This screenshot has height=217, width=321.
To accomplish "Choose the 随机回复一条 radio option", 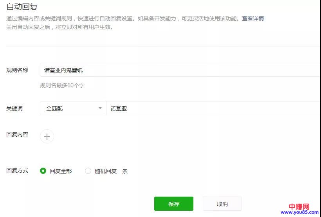I will pyautogui.click(x=88, y=171).
